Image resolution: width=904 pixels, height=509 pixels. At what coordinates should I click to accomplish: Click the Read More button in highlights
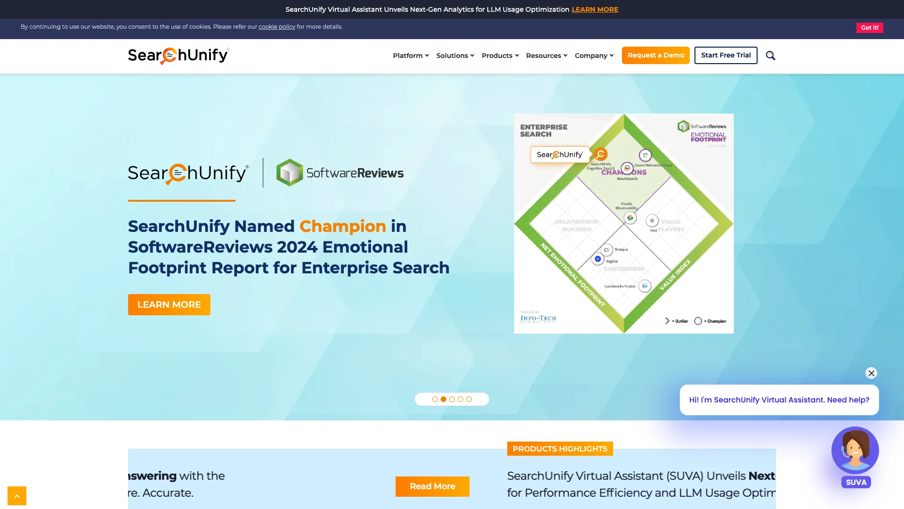433,487
